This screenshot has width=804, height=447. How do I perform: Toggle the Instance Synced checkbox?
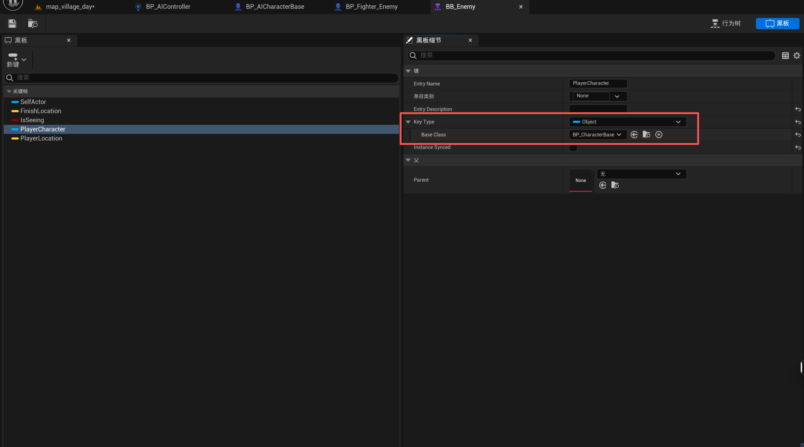573,147
